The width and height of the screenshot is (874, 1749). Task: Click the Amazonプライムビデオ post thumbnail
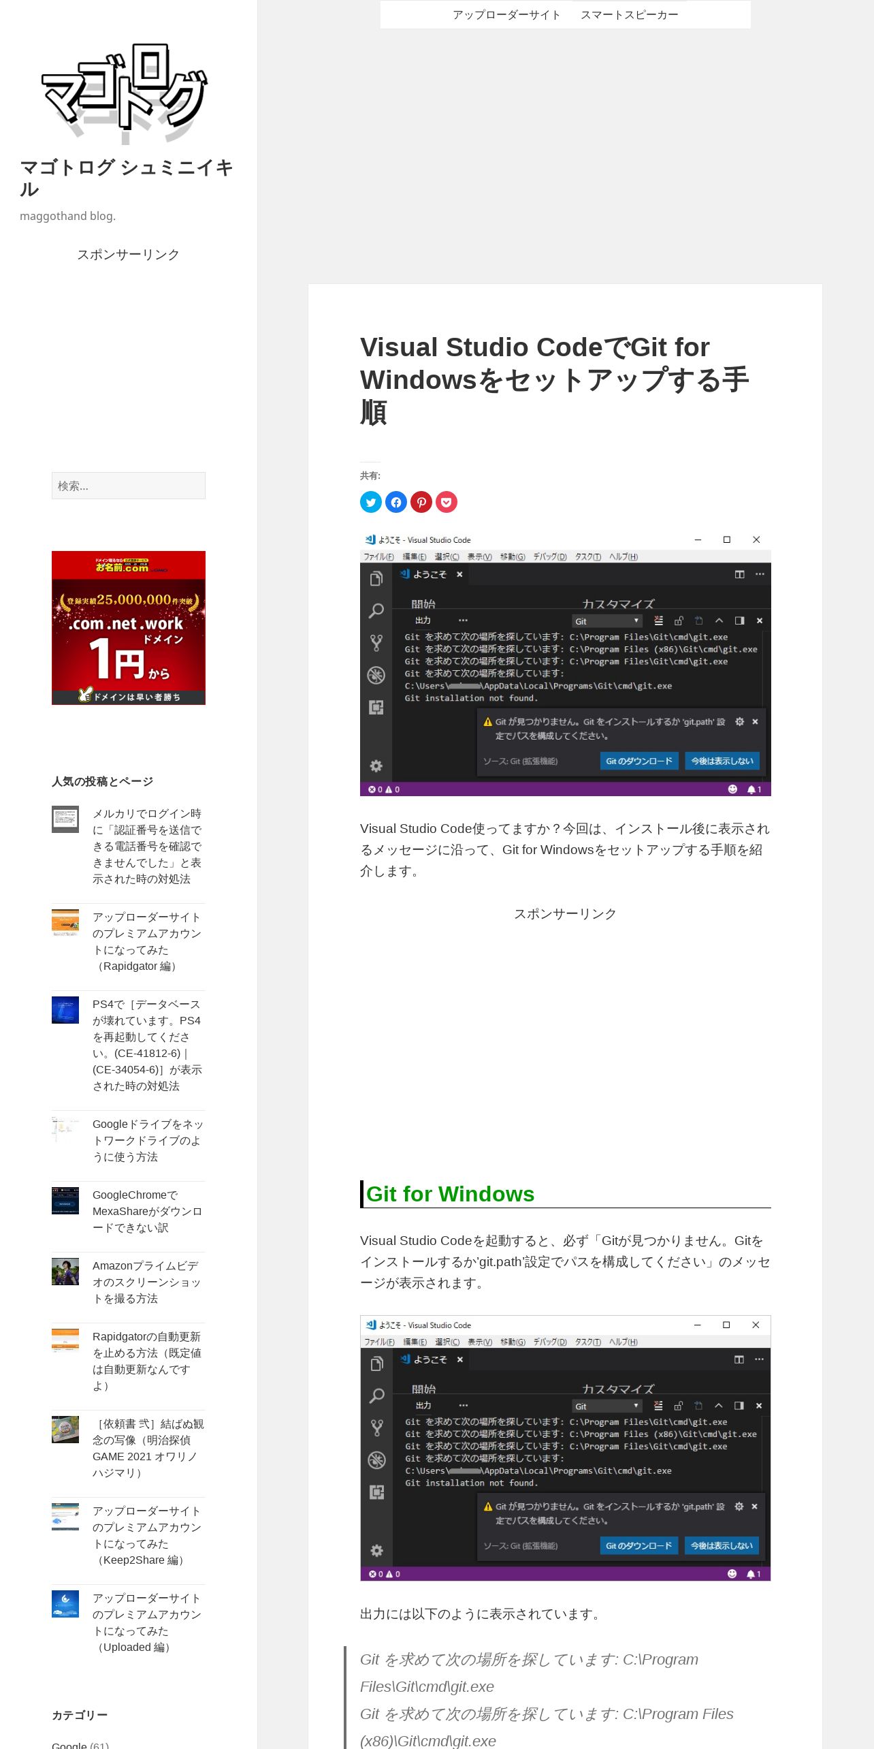point(65,1272)
